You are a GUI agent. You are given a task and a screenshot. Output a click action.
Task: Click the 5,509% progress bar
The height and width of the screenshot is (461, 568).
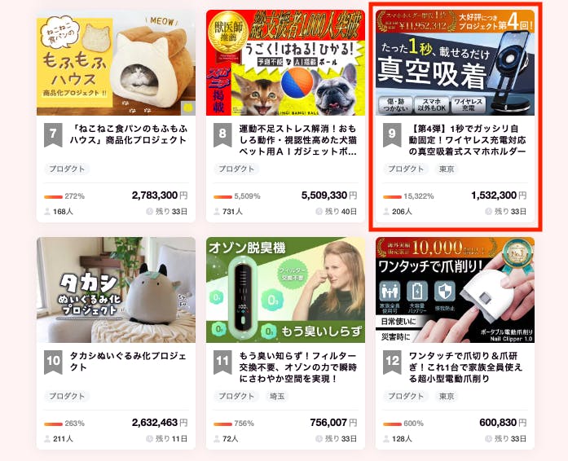coord(222,196)
